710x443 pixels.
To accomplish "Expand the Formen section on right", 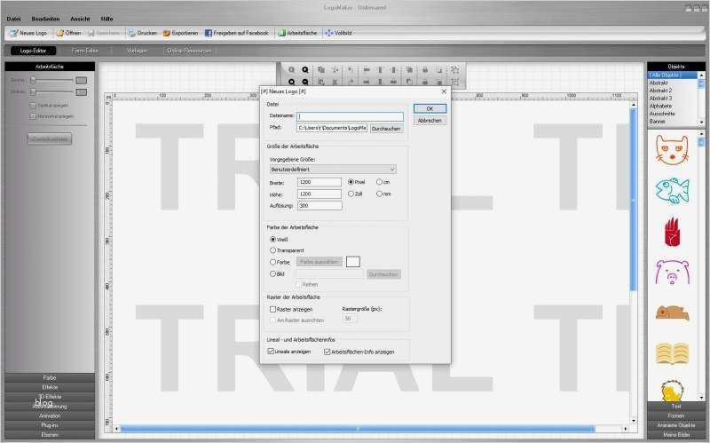I will coord(676,415).
